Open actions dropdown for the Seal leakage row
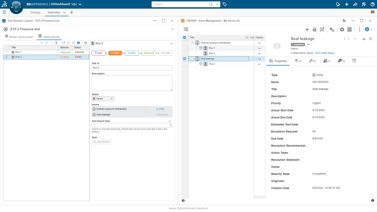 pyautogui.click(x=259, y=59)
